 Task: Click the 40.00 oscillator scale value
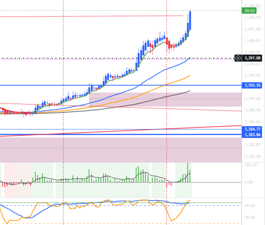tap(250, 217)
